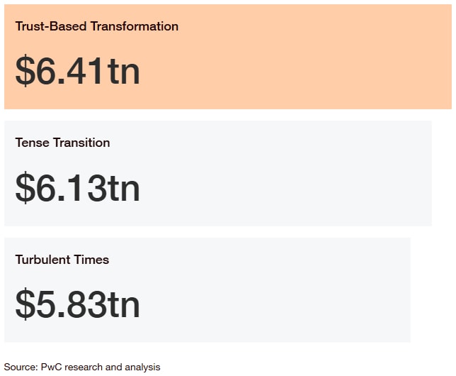Click the word Tense
The image size is (456, 376).
coord(33,143)
